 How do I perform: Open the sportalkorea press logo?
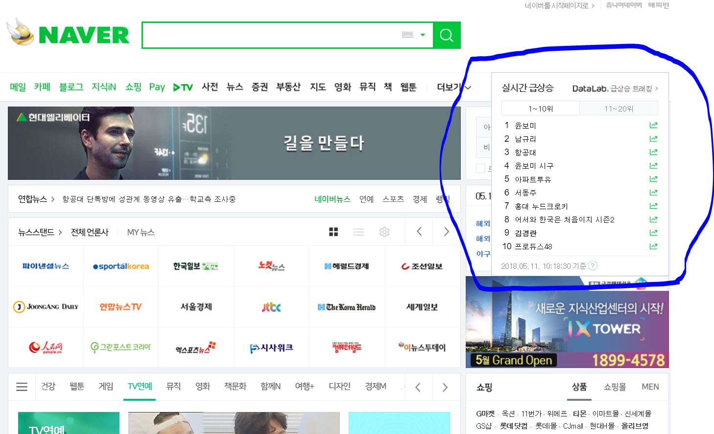point(121,266)
